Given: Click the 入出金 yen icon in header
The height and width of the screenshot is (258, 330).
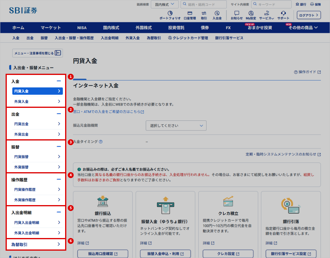Looking at the screenshot, I should click(217, 13).
